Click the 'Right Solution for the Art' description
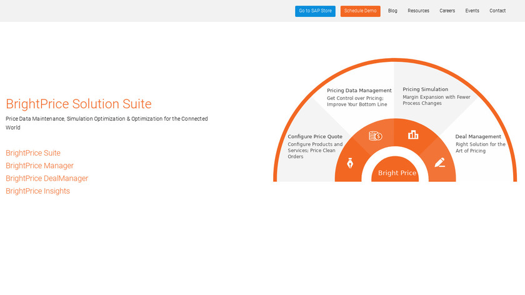Screen dimensions: 525x295 tap(481, 147)
